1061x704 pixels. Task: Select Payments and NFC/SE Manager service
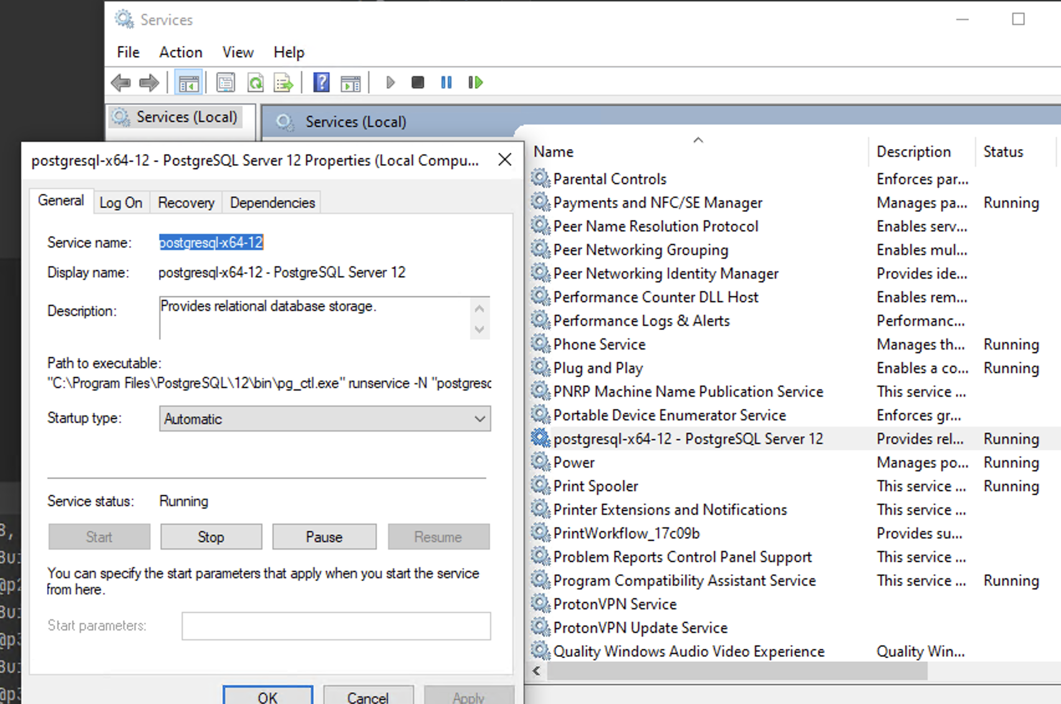coord(657,203)
